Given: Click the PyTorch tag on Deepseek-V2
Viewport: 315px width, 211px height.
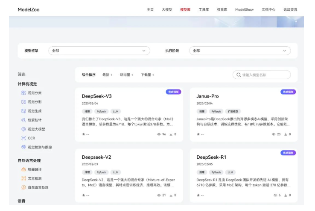Looking at the screenshot, I should [101, 172].
